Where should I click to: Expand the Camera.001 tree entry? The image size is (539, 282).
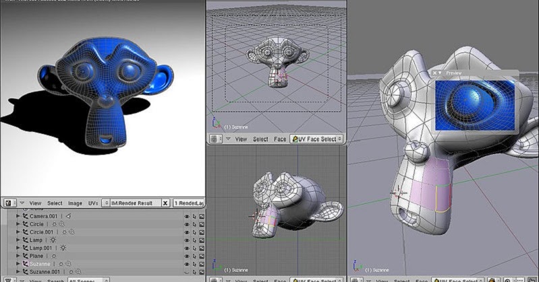[18, 216]
